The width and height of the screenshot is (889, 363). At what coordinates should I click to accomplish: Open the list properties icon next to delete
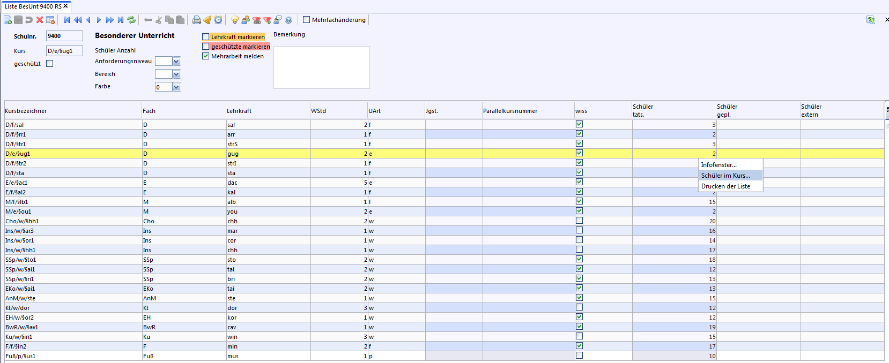pos(50,20)
